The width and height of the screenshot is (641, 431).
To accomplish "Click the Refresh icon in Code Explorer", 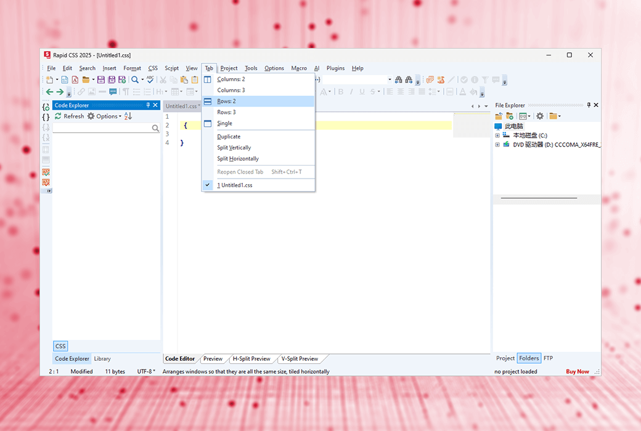I will tap(58, 116).
